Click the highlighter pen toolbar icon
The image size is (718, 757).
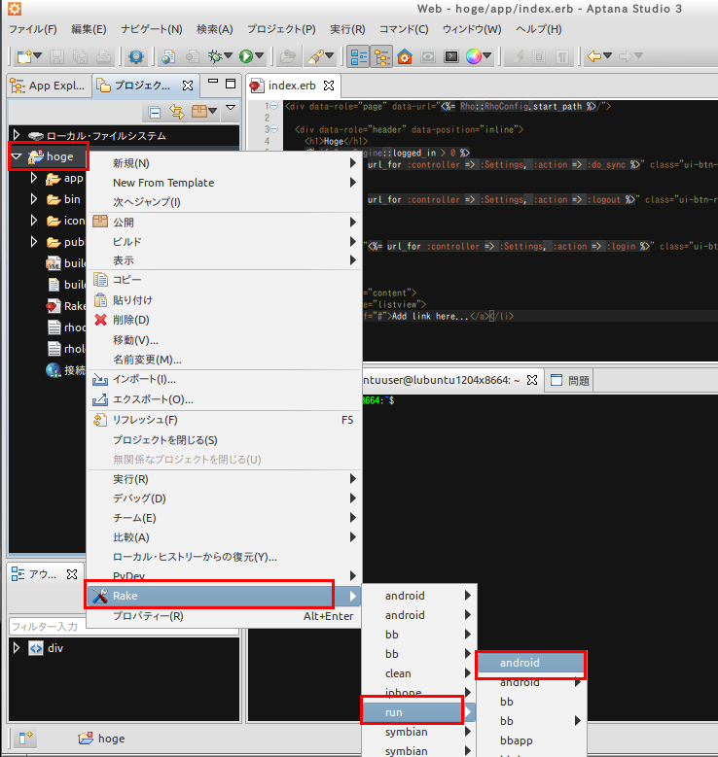315,56
